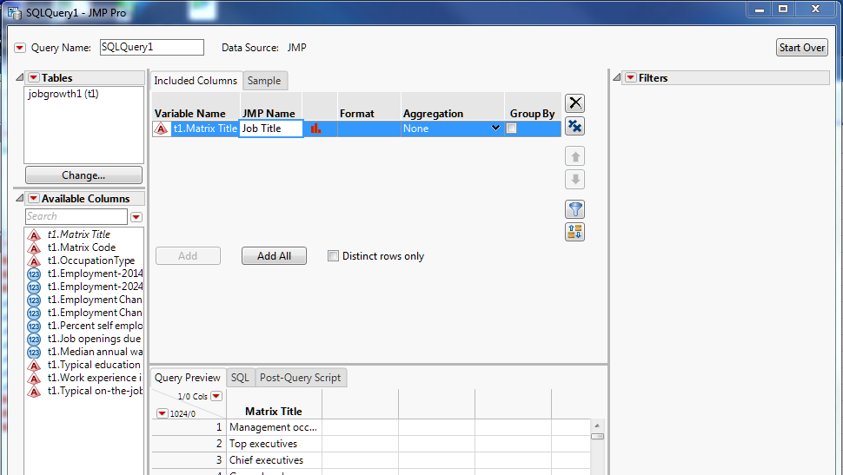Click numeric icon beside t1.Employment-2014

point(34,274)
